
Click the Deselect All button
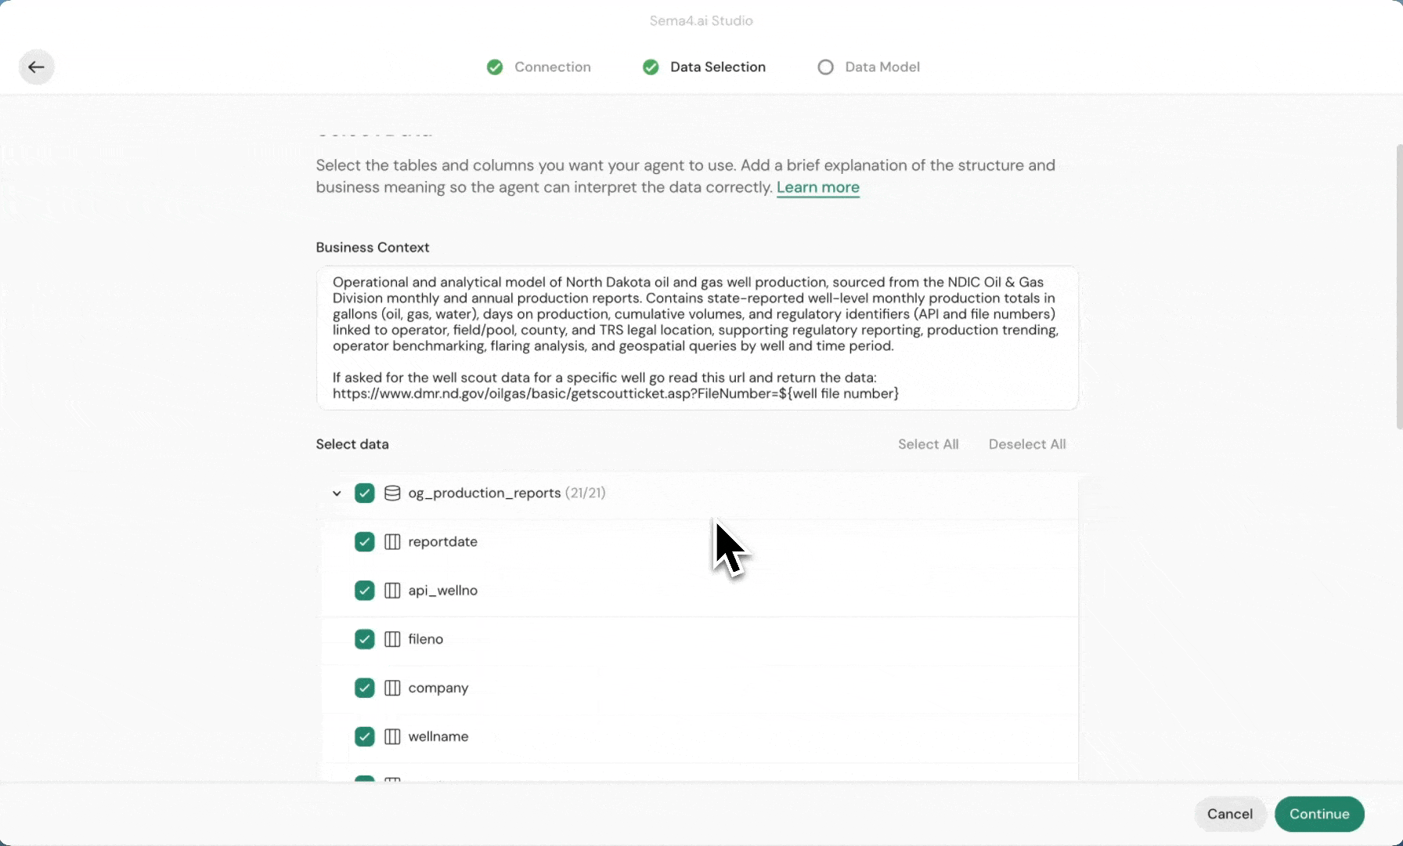1026,444
